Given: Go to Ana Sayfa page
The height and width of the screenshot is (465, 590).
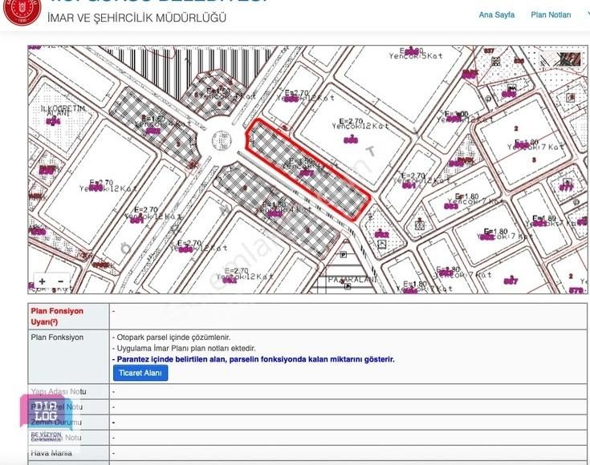Looking at the screenshot, I should (x=496, y=15).
